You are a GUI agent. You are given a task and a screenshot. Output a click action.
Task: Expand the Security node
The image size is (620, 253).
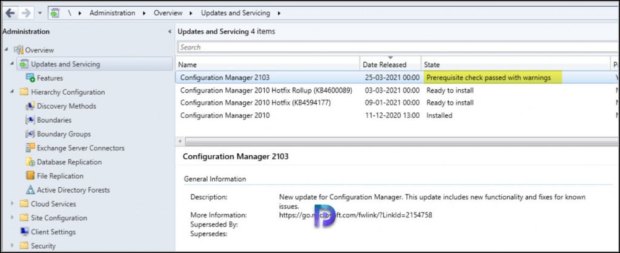click(12, 246)
